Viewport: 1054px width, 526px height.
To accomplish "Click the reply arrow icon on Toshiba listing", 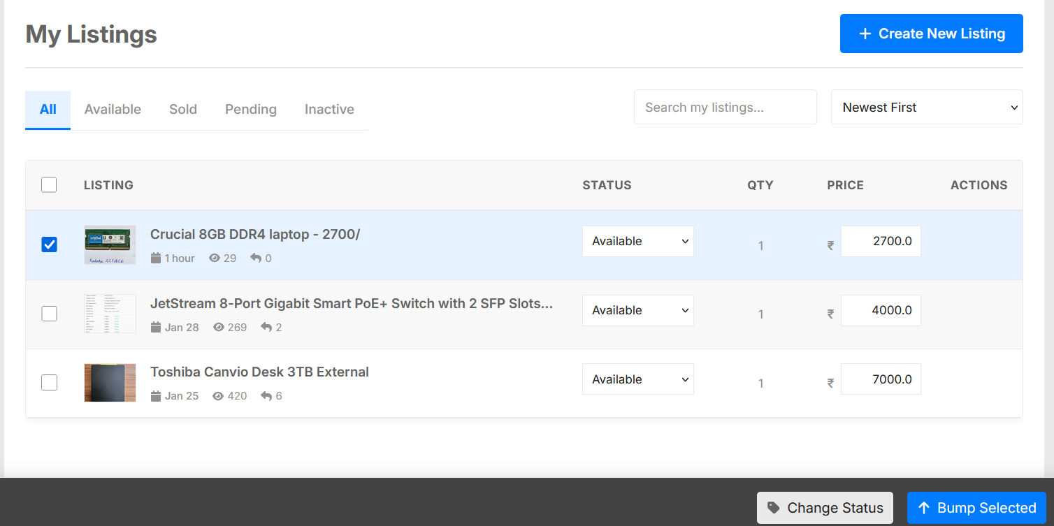I will pos(266,396).
